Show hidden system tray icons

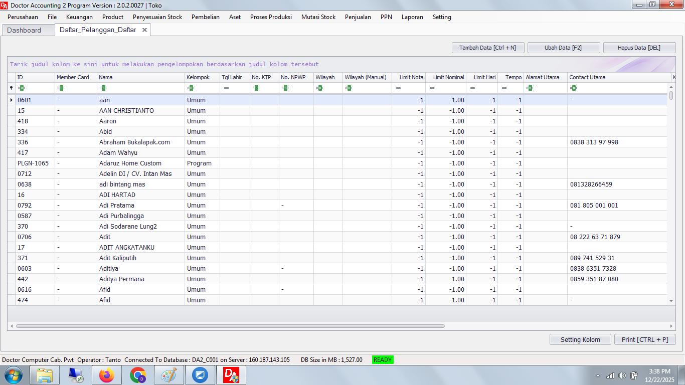(598, 375)
